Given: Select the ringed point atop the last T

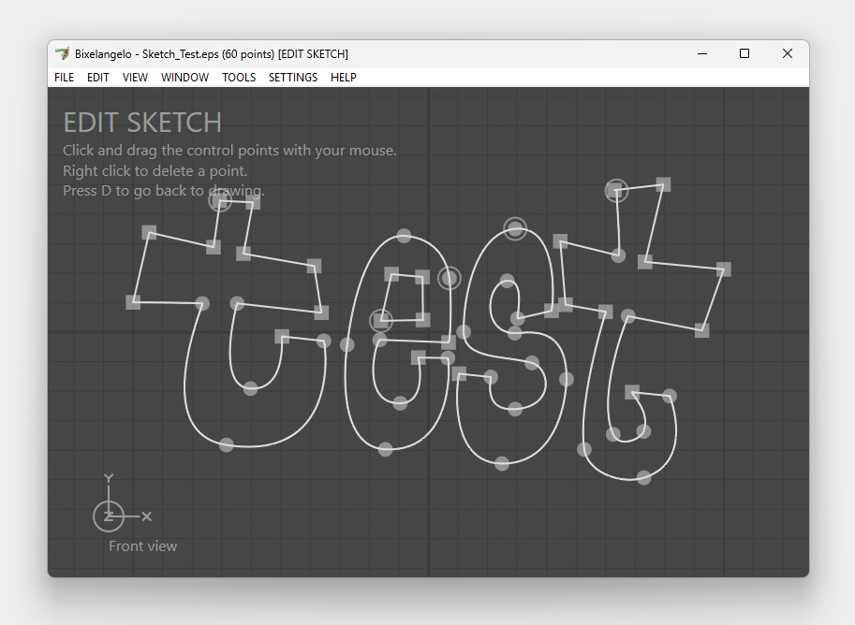Looking at the screenshot, I should [615, 191].
